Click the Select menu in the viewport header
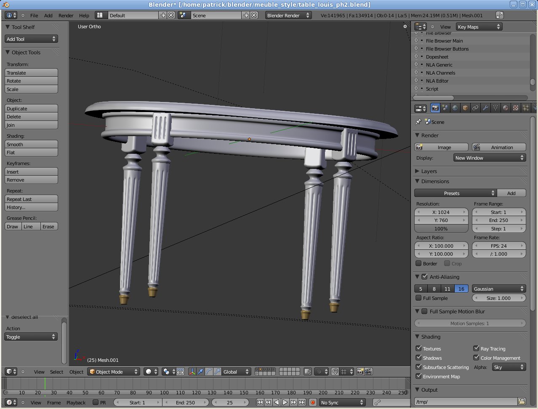Viewport: 538px width, 409px height. pyautogui.click(x=56, y=372)
